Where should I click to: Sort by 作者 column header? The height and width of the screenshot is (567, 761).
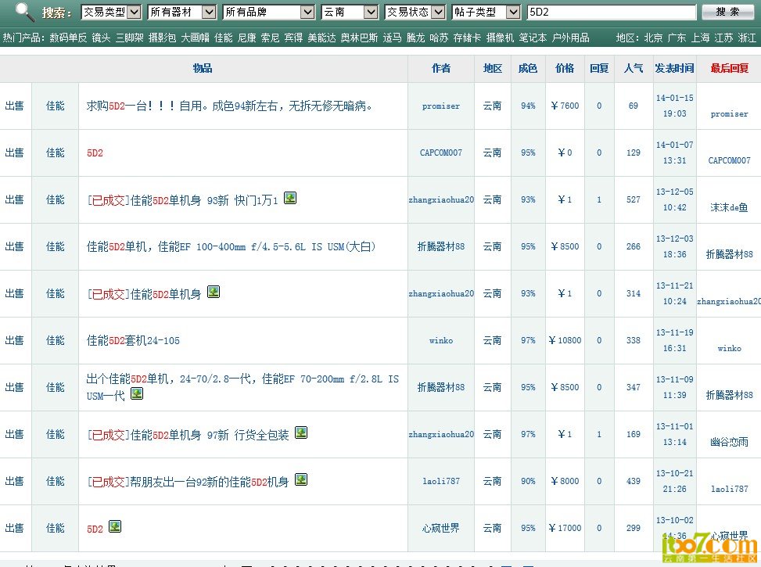pos(441,69)
